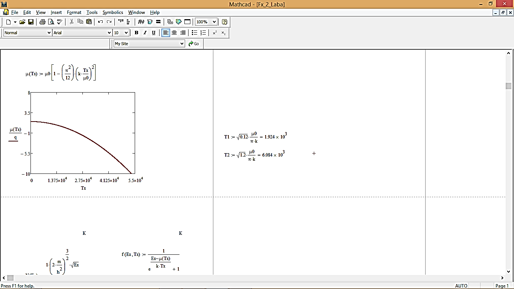Viewport: 514px width, 289px height.
Task: Print the worksheet with the printer icon
Action: [43, 22]
